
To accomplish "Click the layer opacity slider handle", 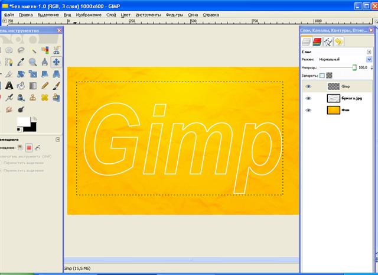I will pos(354,67).
